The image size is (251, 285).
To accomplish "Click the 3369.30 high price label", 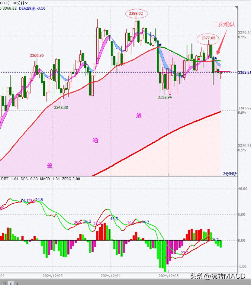I will pyautogui.click(x=37, y=55).
